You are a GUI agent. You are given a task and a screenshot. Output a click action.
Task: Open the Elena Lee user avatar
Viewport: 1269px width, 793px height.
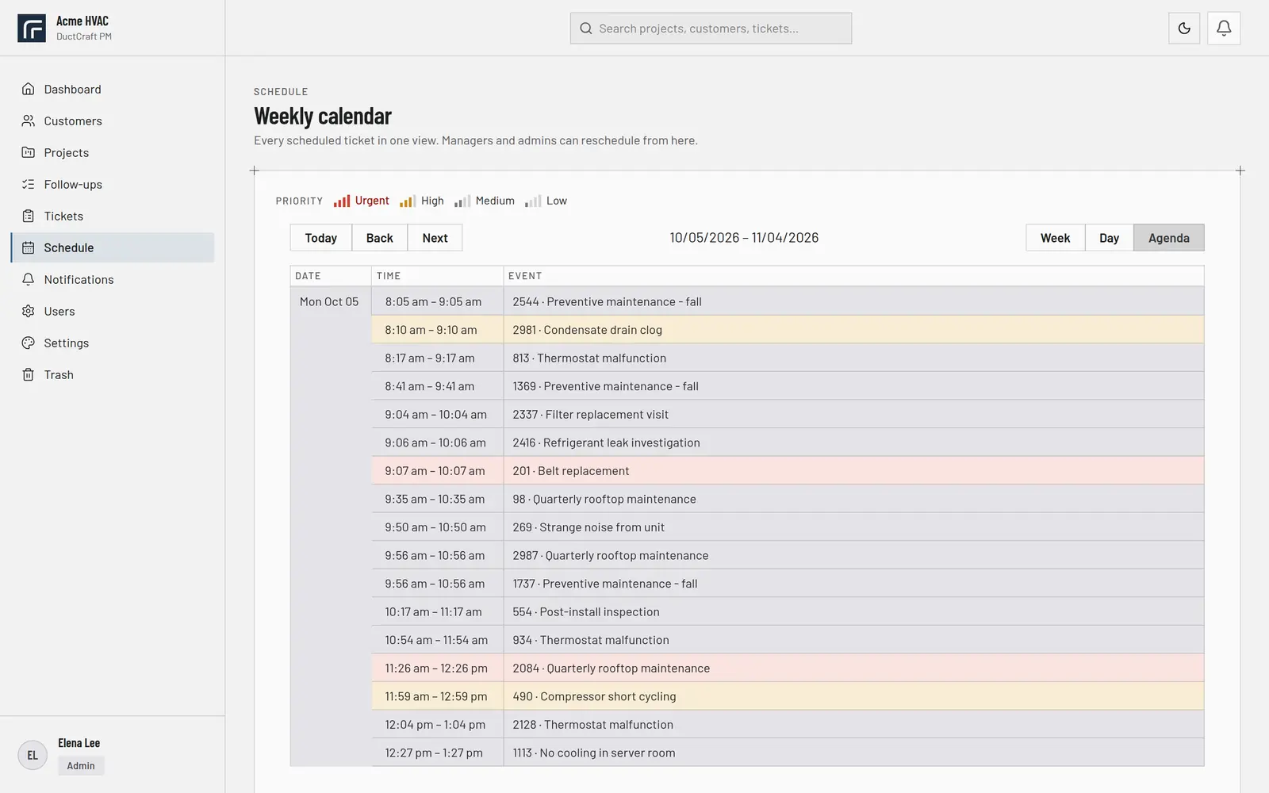33,755
